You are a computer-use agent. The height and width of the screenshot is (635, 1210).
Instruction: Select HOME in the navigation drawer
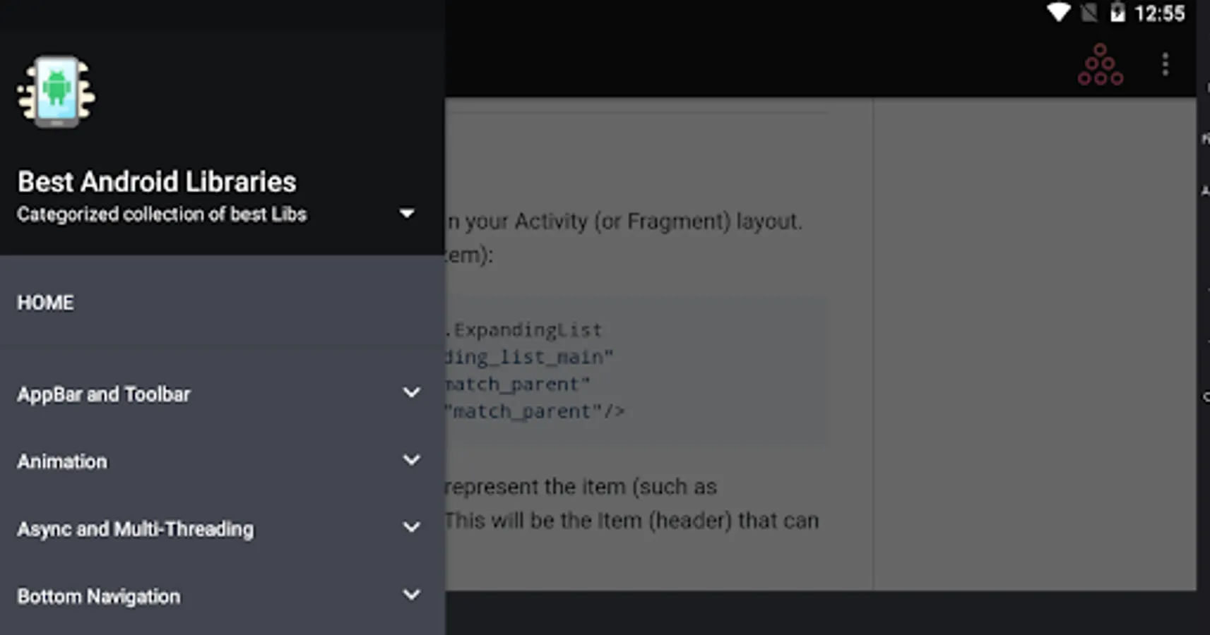(45, 302)
